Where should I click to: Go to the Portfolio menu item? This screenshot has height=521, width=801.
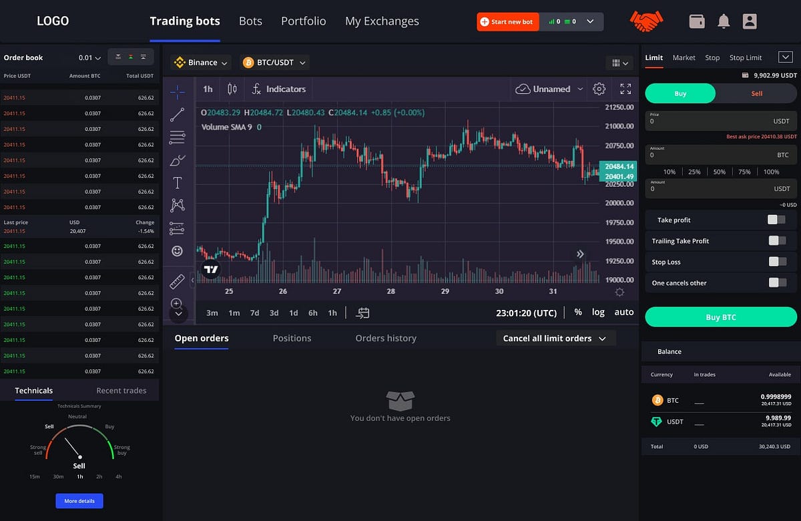304,21
